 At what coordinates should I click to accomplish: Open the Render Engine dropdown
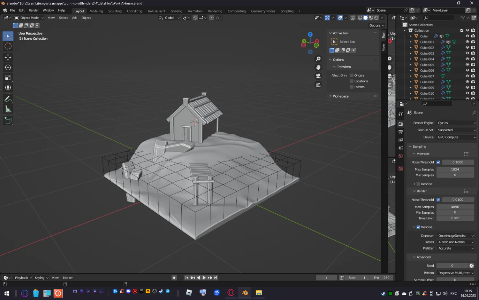[456, 123]
